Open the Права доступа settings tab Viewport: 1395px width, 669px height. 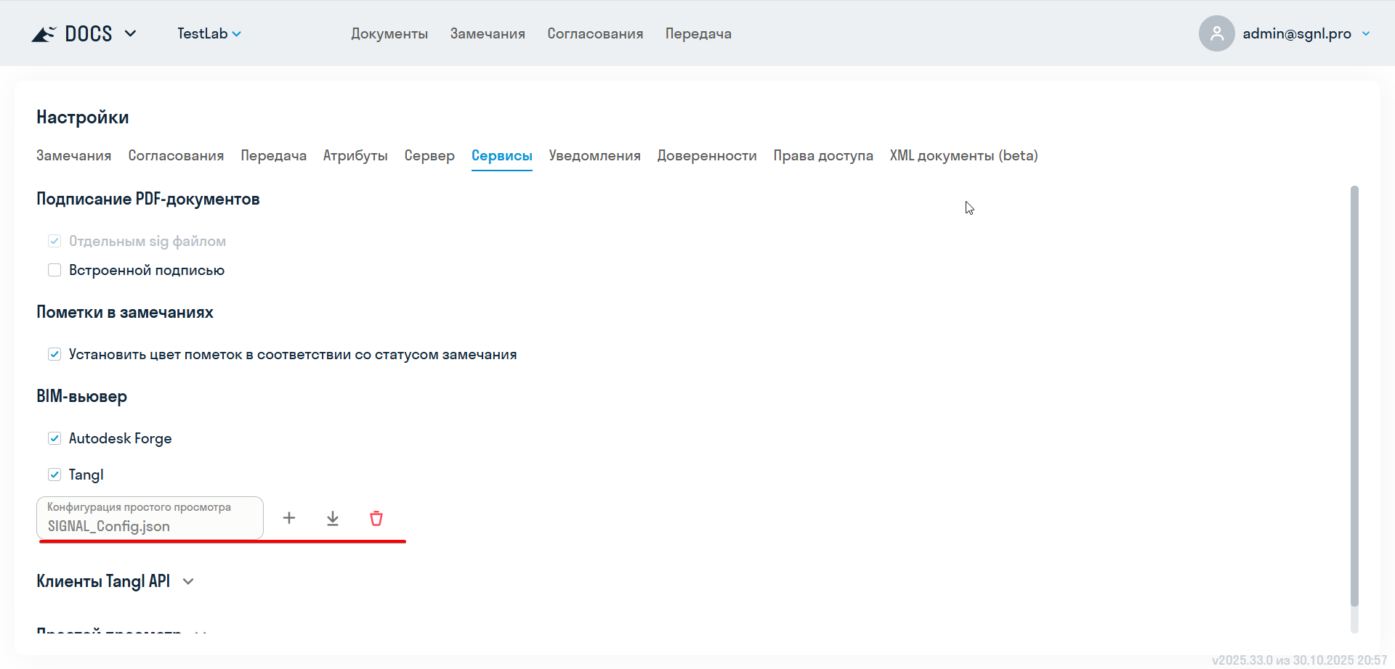823,155
